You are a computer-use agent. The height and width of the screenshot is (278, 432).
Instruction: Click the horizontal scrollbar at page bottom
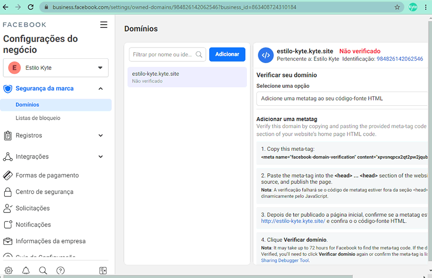point(178,277)
